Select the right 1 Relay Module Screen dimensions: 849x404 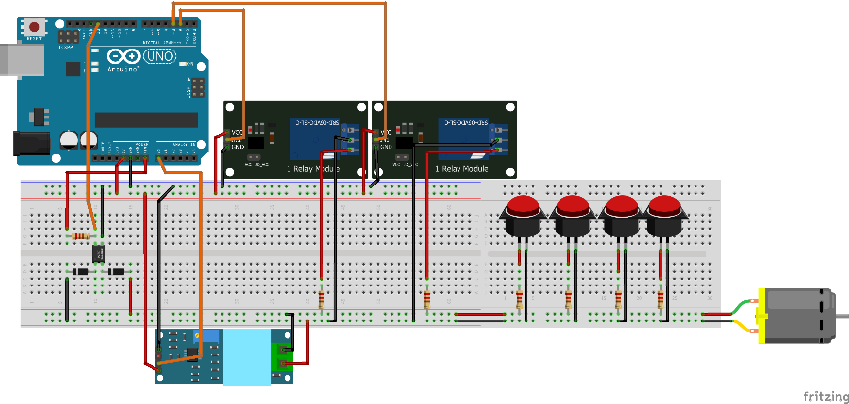444,139
